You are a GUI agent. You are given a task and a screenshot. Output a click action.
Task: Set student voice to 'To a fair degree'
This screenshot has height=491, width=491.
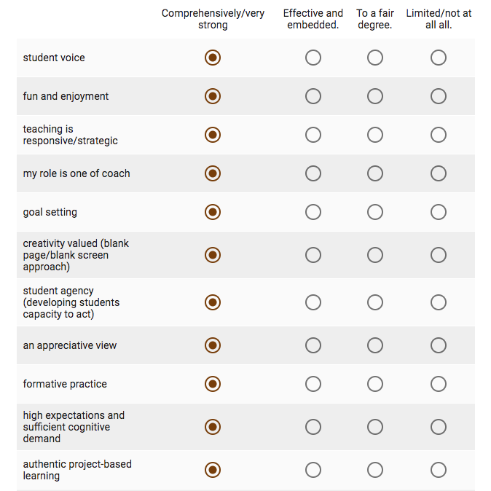click(x=375, y=58)
